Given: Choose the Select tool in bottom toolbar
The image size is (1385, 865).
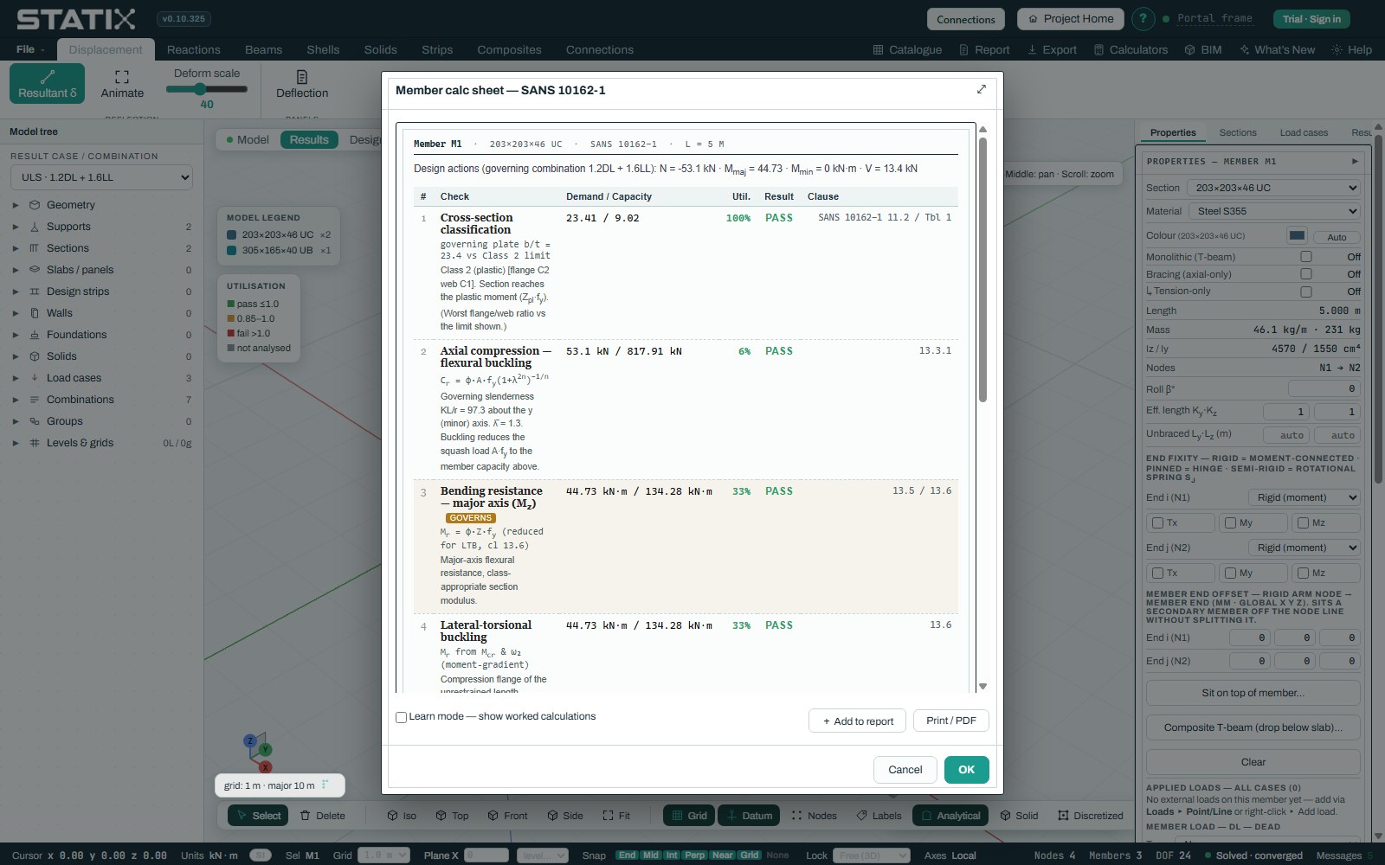Looking at the screenshot, I should [258, 816].
